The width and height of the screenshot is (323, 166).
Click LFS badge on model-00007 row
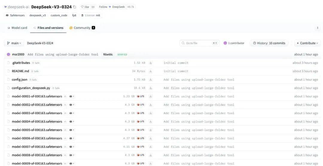[x=141, y=147]
